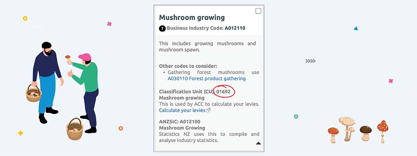
Task: Tick the checkbox on Mushroom growing card
Action: coord(258,11)
